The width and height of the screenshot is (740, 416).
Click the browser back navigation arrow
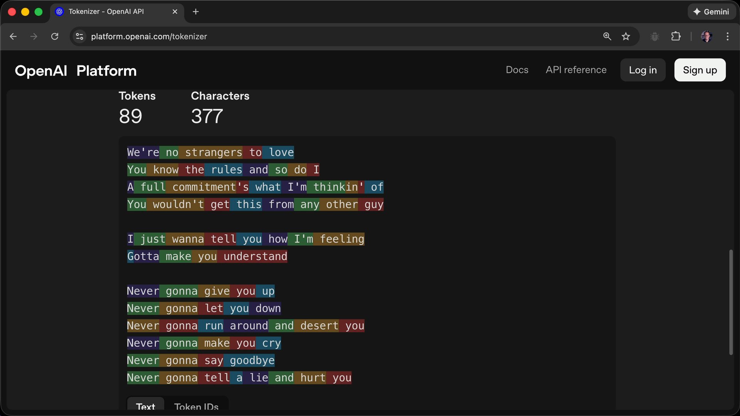tap(13, 36)
